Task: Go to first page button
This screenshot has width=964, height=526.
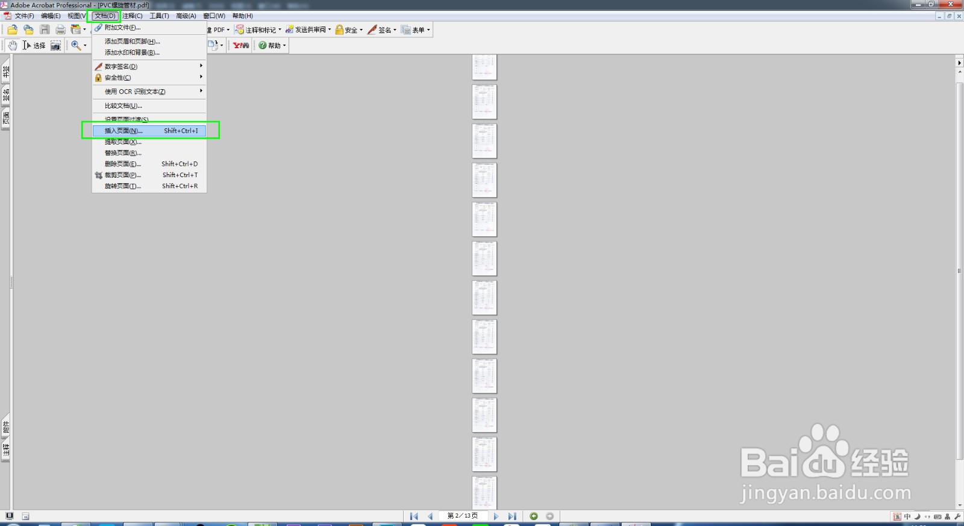Action: coord(414,516)
